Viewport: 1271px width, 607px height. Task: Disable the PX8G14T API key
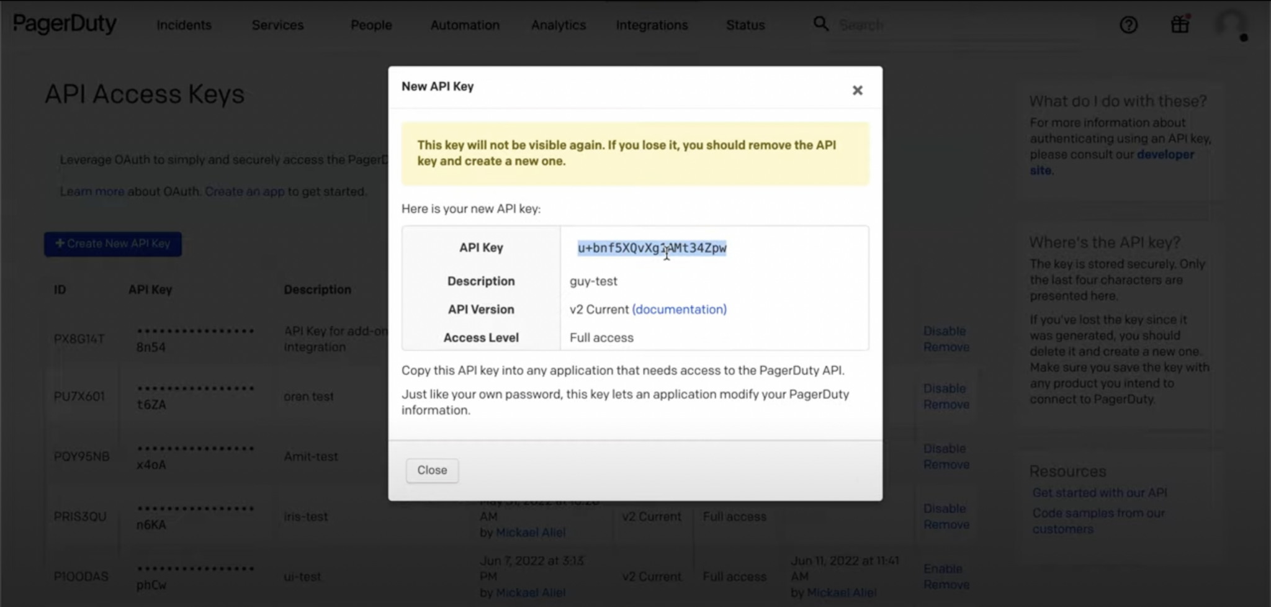(944, 331)
